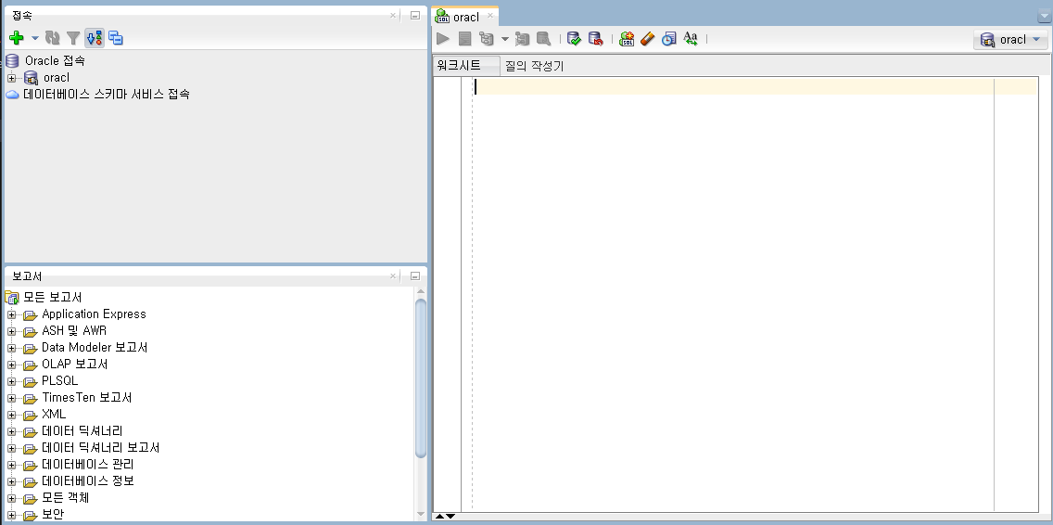1053x525 pixels.
Task: Open unshared SQL worksheet icon
Action: (627, 39)
